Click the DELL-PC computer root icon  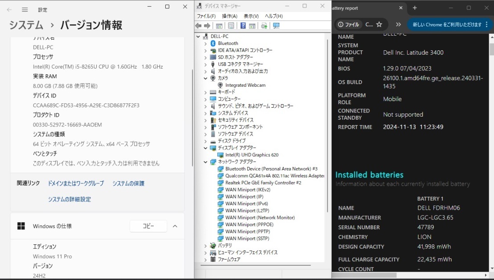coord(206,37)
